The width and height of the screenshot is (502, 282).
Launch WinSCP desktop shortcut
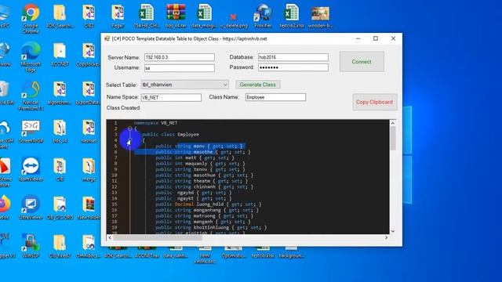click(31, 246)
